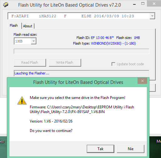Viewport: 161px width, 158px height.
Task: Click the 'Do you want to continue?' text
Action: point(51,131)
